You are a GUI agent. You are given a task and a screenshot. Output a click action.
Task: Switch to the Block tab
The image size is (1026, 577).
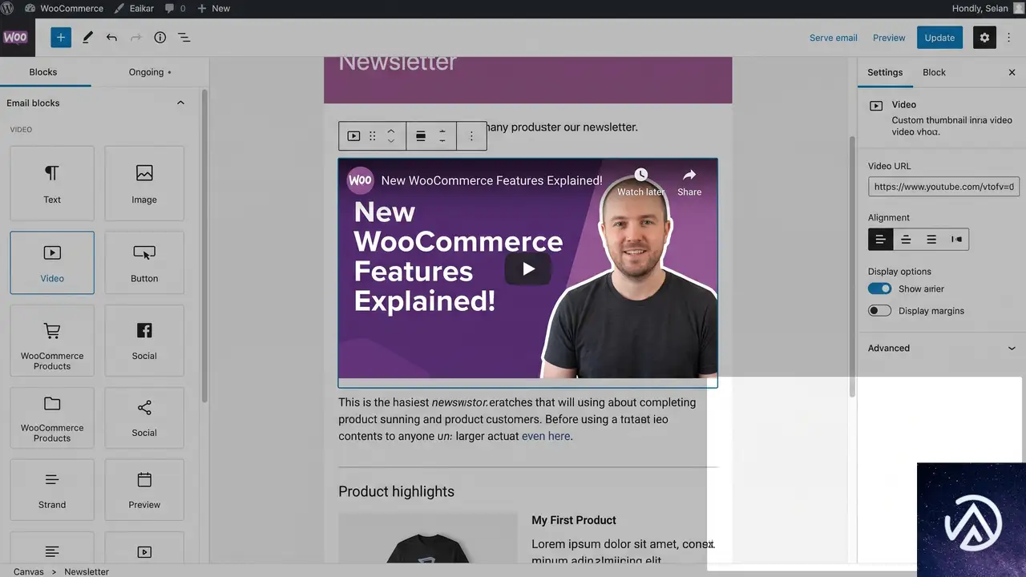pyautogui.click(x=934, y=72)
